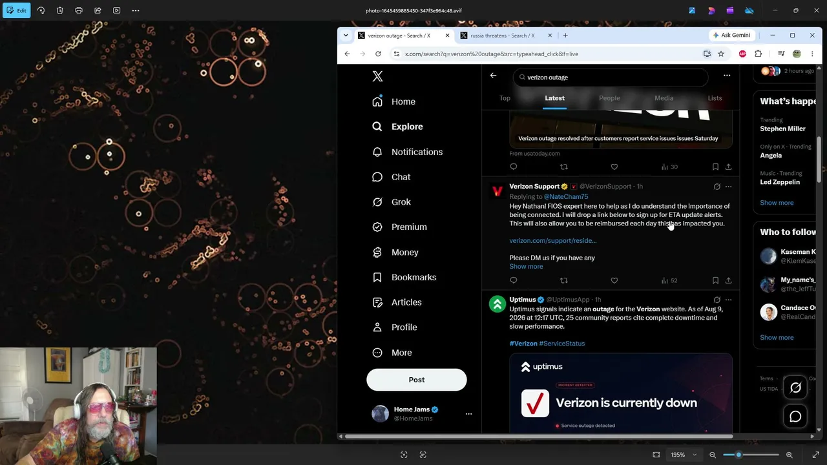Bookmark the Verizon Support reply
The width and height of the screenshot is (827, 465).
coord(715,280)
